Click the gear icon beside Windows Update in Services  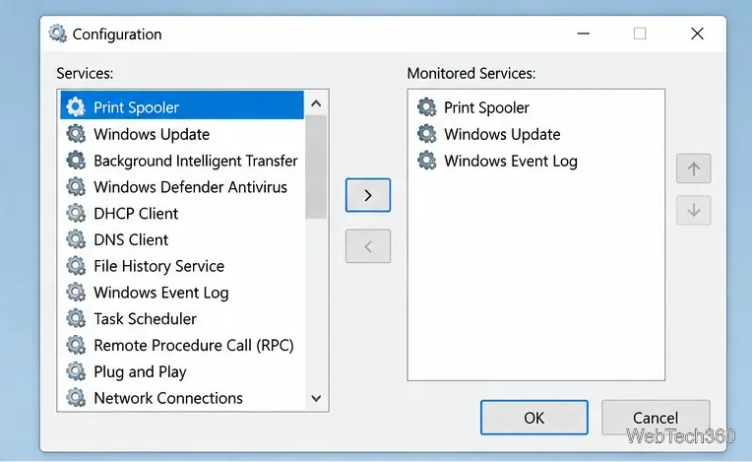coord(76,134)
